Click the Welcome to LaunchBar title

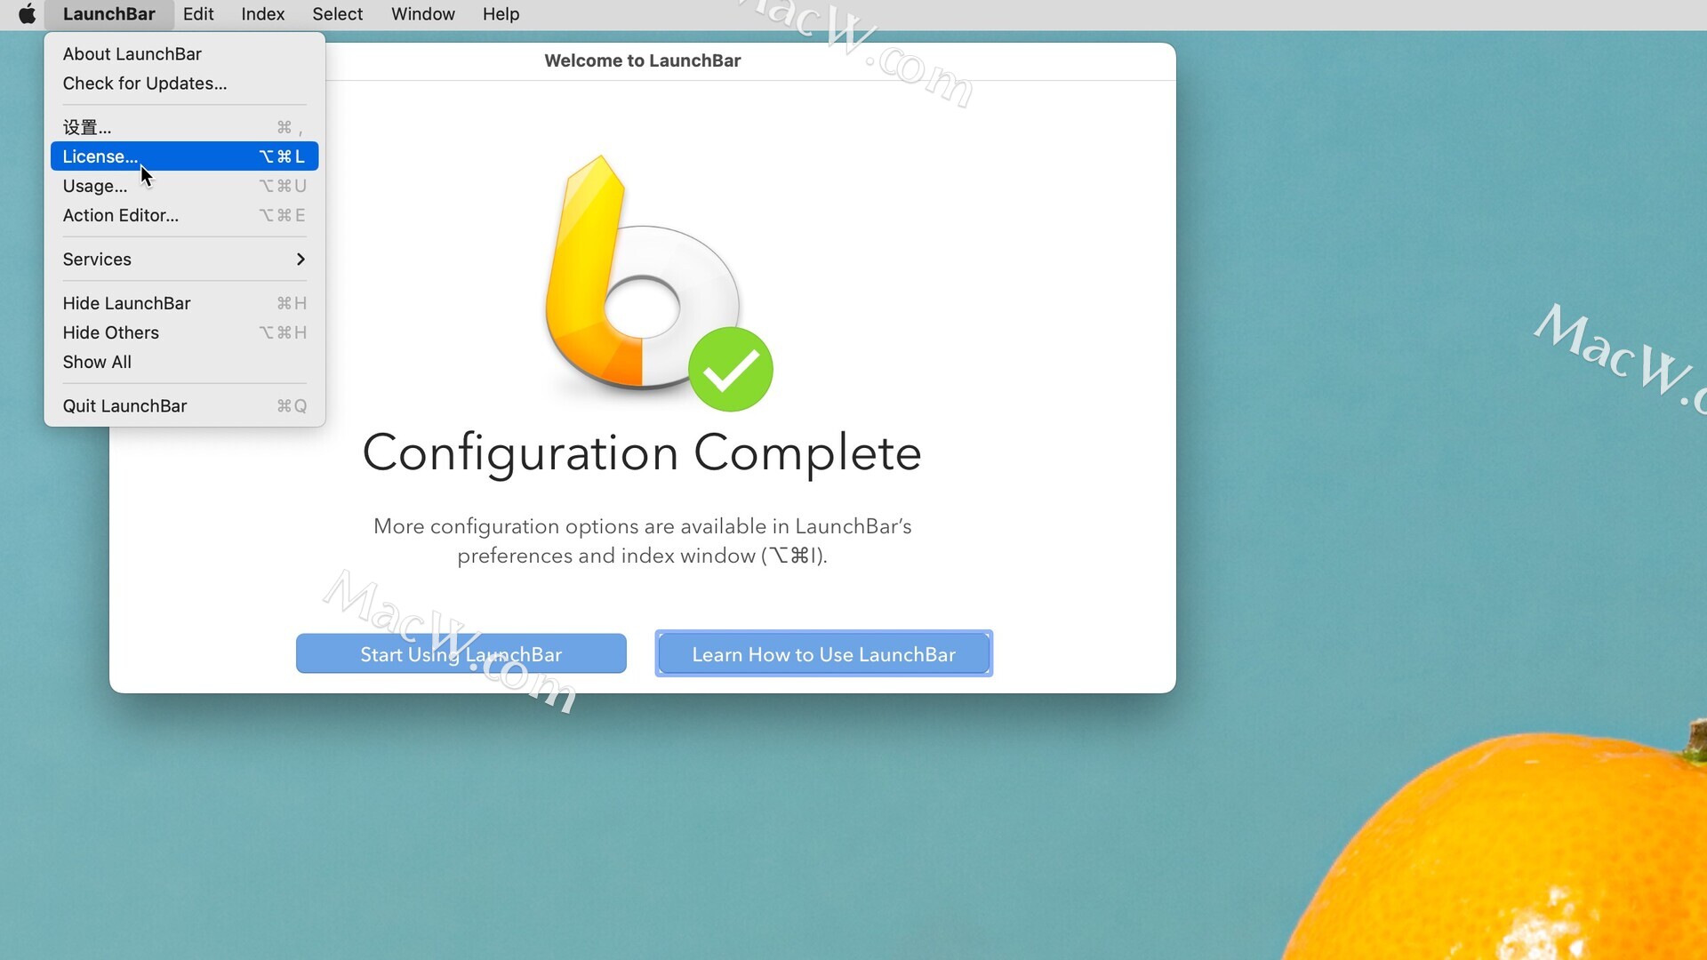(x=642, y=60)
